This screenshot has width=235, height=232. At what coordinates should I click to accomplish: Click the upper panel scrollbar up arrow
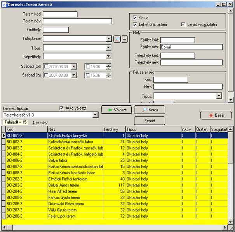click(231, 10)
